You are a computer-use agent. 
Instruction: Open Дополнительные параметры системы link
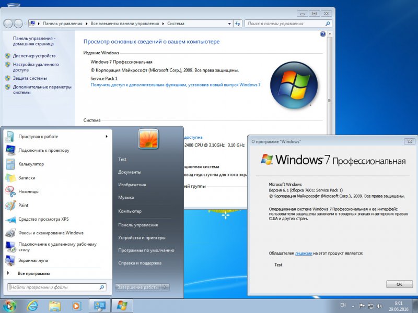pyautogui.click(x=42, y=90)
